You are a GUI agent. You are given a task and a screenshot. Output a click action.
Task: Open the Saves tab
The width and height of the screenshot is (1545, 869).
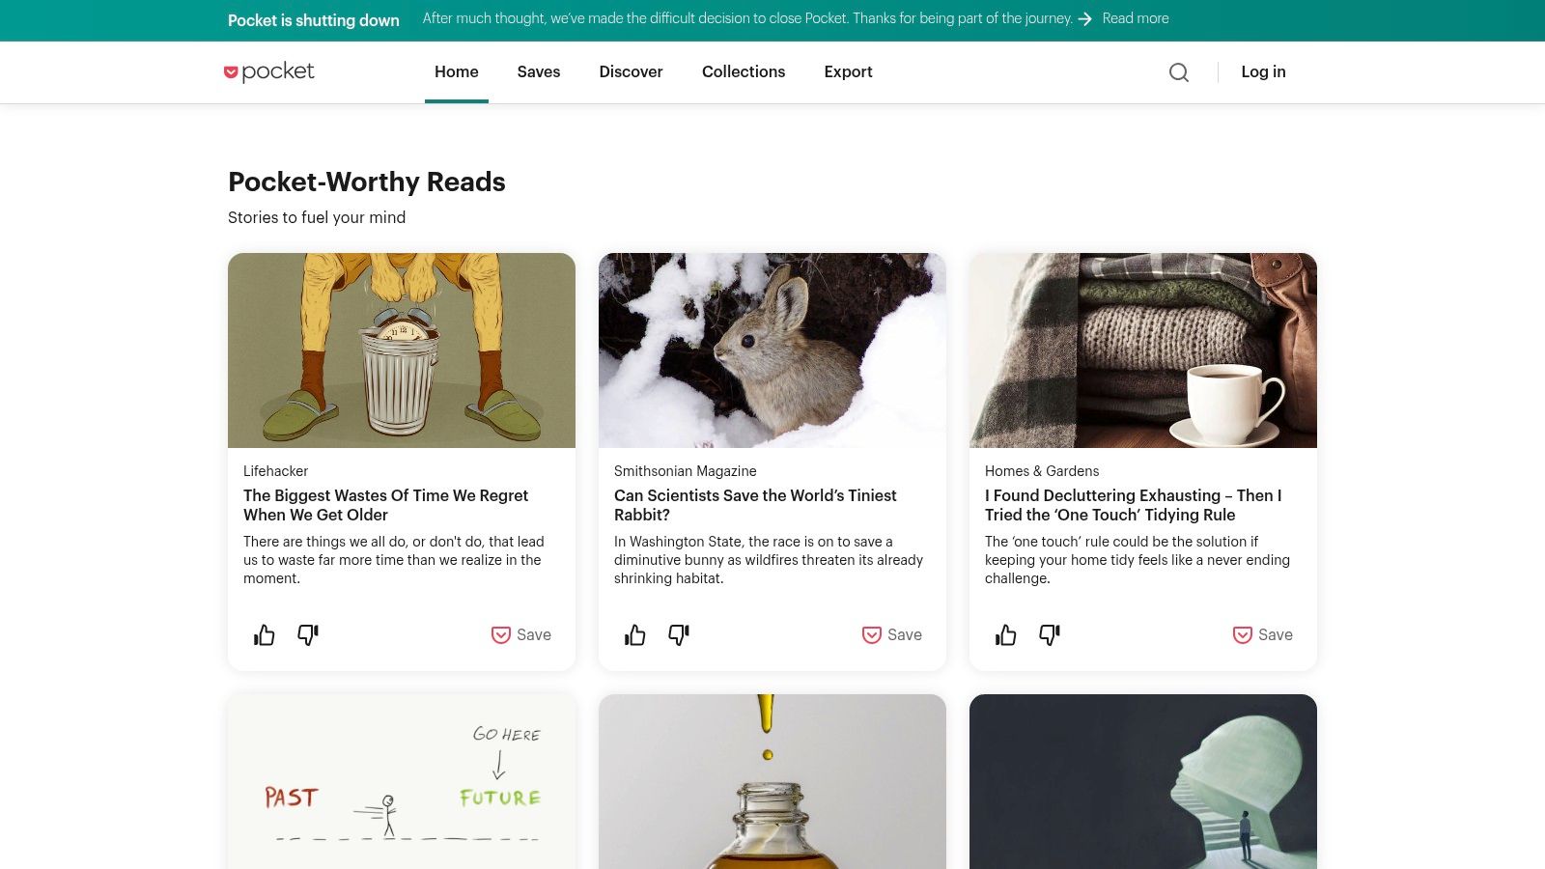coord(539,71)
